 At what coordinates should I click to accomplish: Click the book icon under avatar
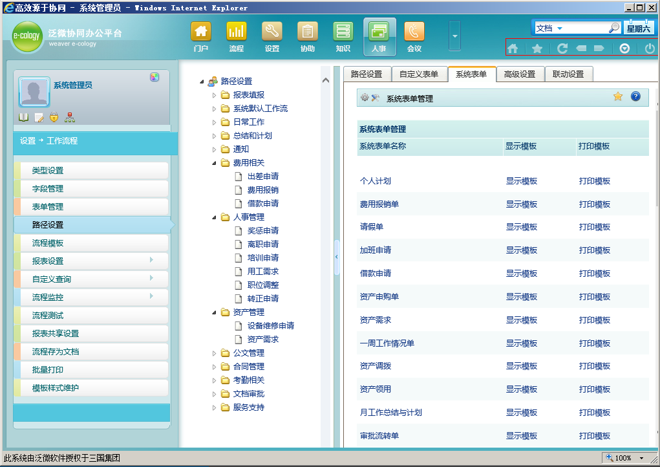(x=23, y=118)
